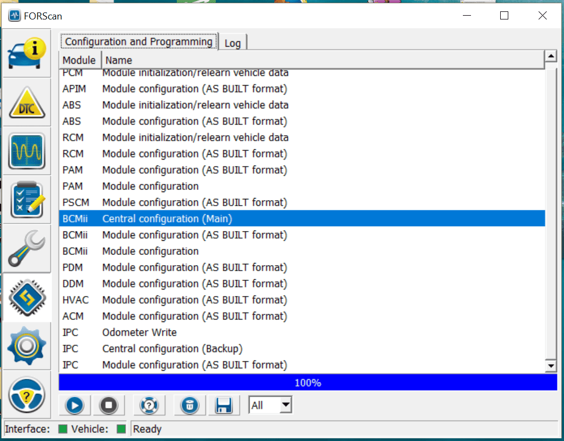
Task: Minimize the FORScan window
Action: click(x=467, y=16)
